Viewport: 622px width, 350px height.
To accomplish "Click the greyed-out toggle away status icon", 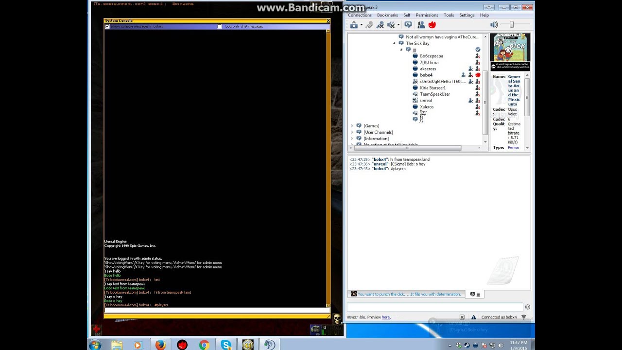I will coord(369,25).
